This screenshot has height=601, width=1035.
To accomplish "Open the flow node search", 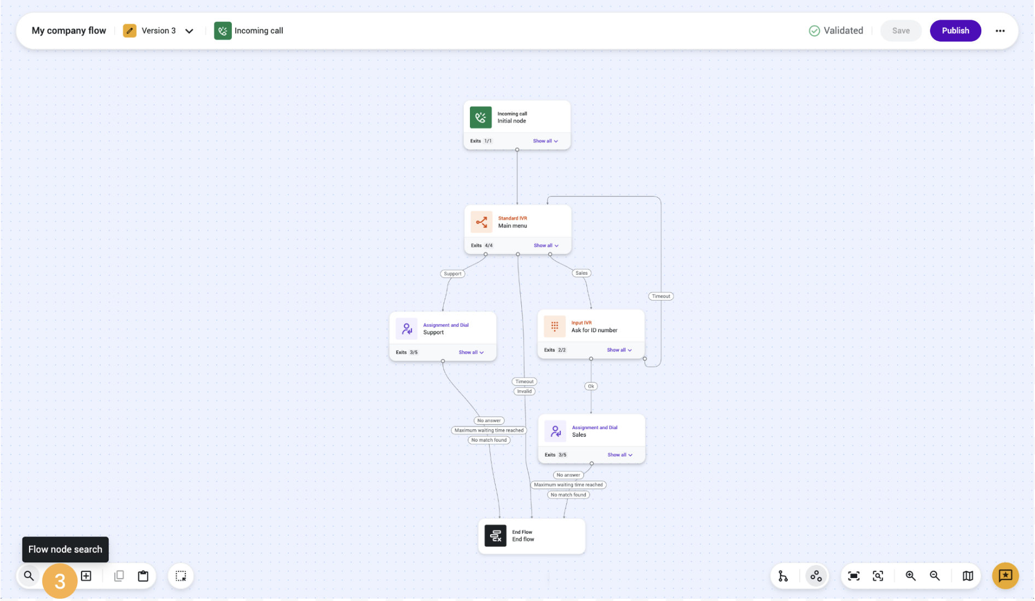I will click(29, 576).
